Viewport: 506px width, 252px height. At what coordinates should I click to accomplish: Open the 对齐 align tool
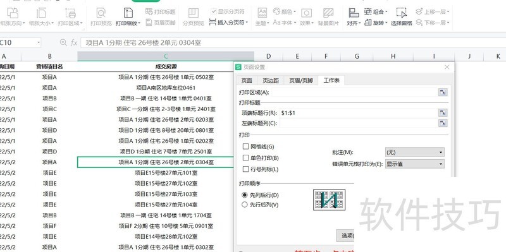tap(354, 17)
